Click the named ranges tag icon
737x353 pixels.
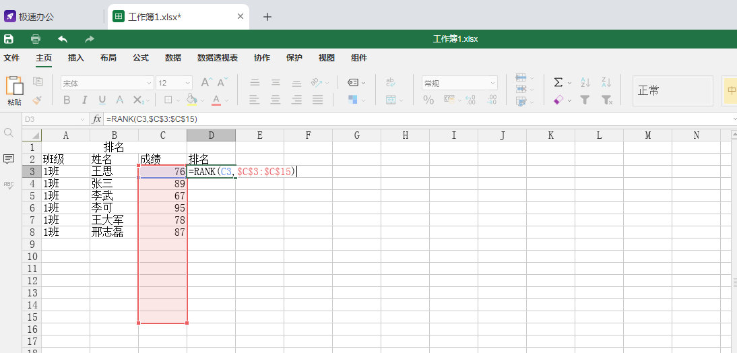354,83
